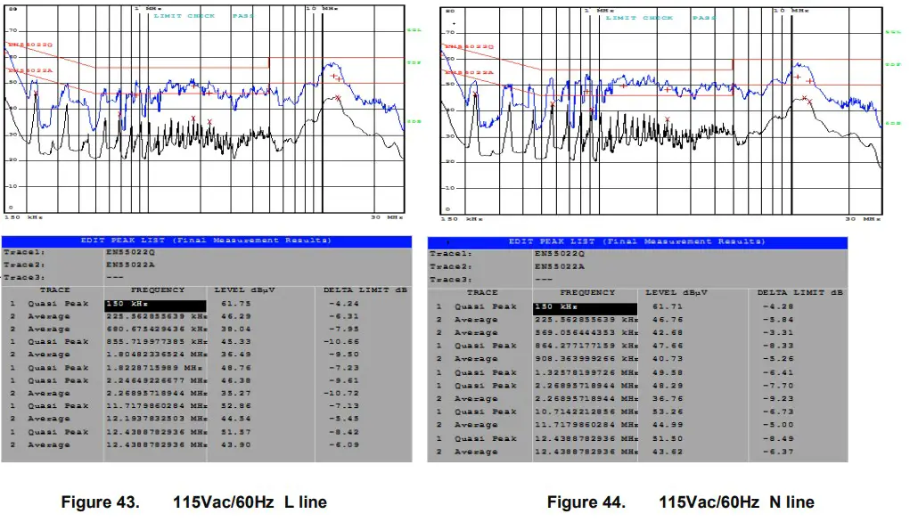Click the 30 MHz axis label on the right graph
The image size is (910, 522).
point(863,219)
